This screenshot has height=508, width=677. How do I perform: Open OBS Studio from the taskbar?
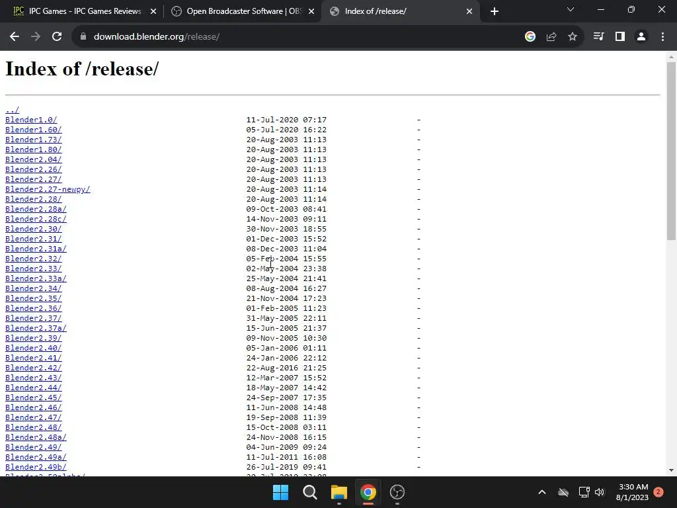pos(397,492)
